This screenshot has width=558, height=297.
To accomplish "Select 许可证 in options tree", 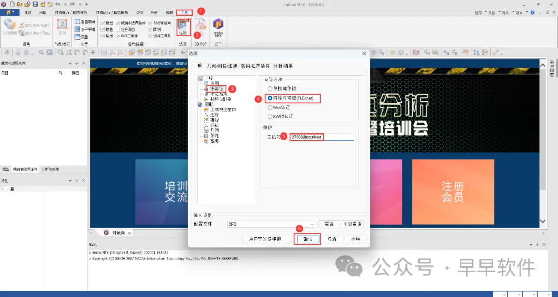I will click(x=216, y=88).
